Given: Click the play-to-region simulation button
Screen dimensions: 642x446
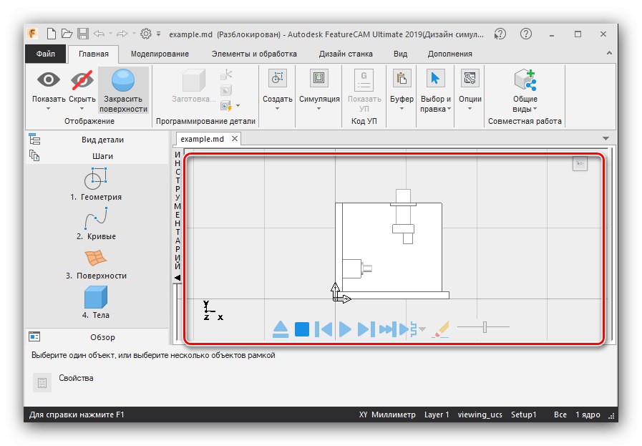Looking at the screenshot, I should pyautogui.click(x=408, y=329).
